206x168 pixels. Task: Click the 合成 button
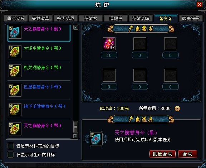pos(187,154)
